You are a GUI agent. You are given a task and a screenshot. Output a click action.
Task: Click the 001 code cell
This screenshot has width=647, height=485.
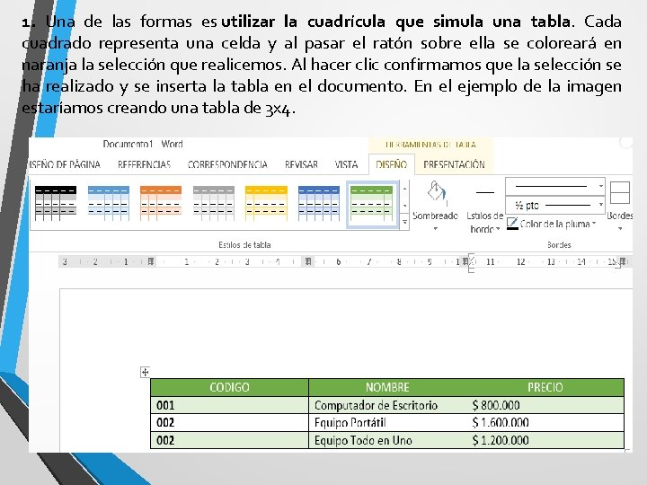pyautogui.click(x=229, y=405)
